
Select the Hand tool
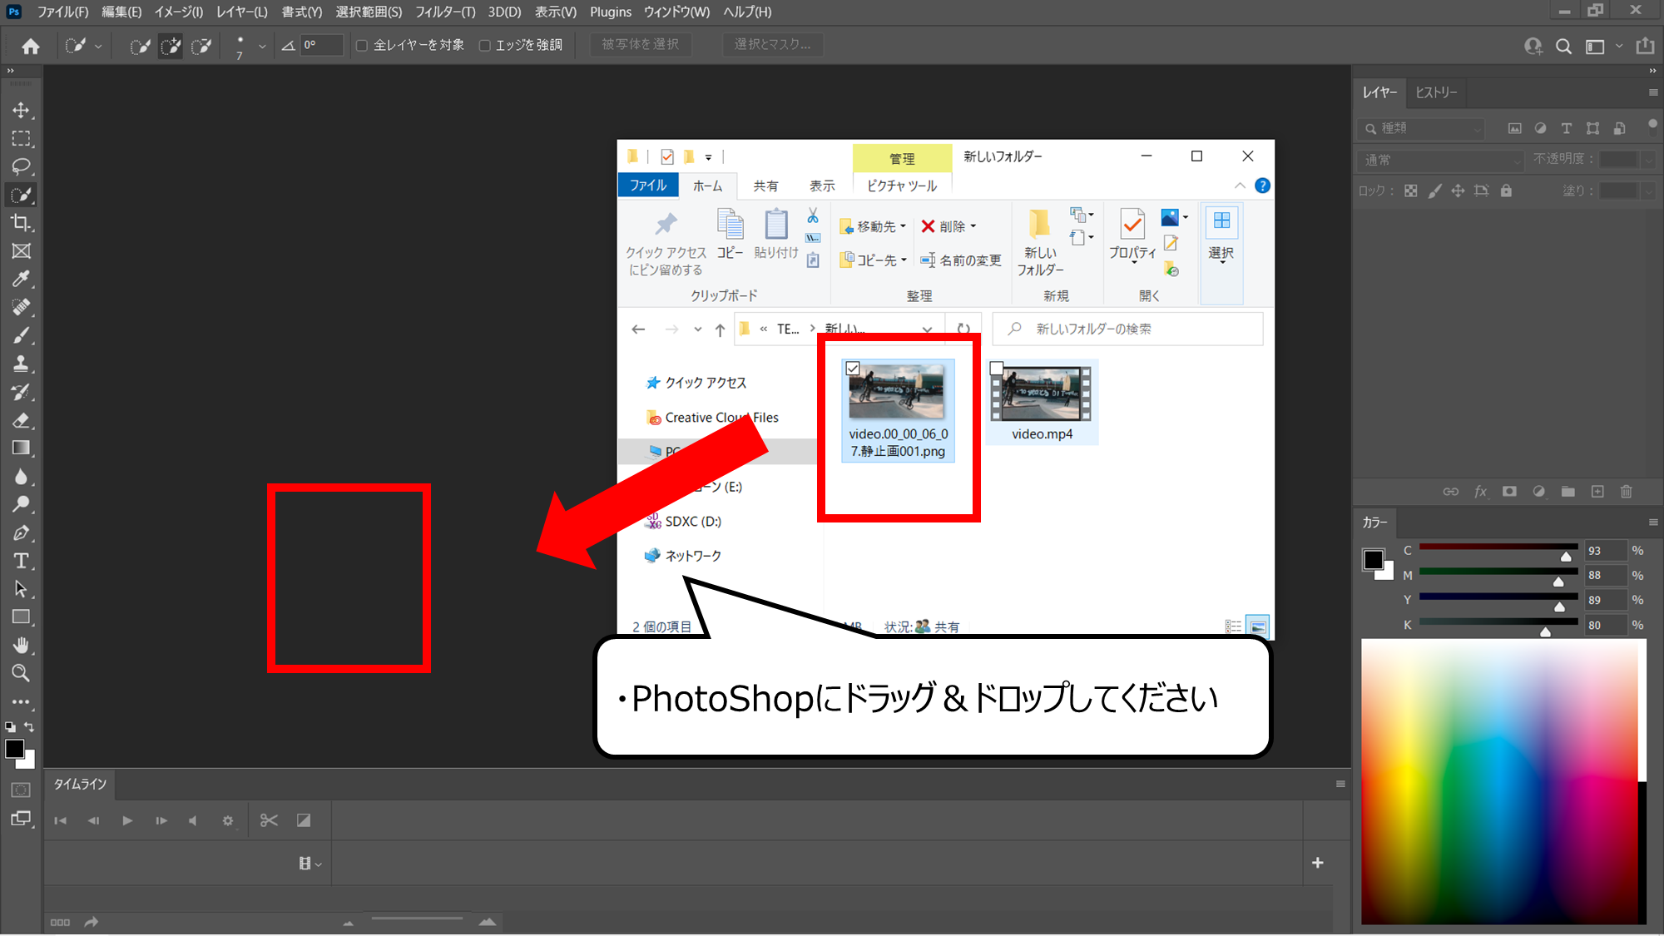(22, 646)
